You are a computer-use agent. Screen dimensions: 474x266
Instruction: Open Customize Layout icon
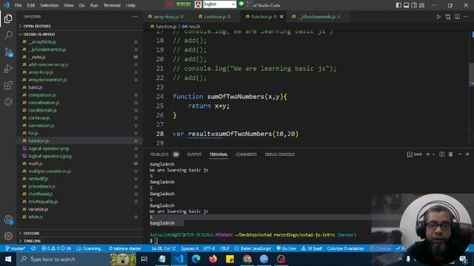pos(421,5)
